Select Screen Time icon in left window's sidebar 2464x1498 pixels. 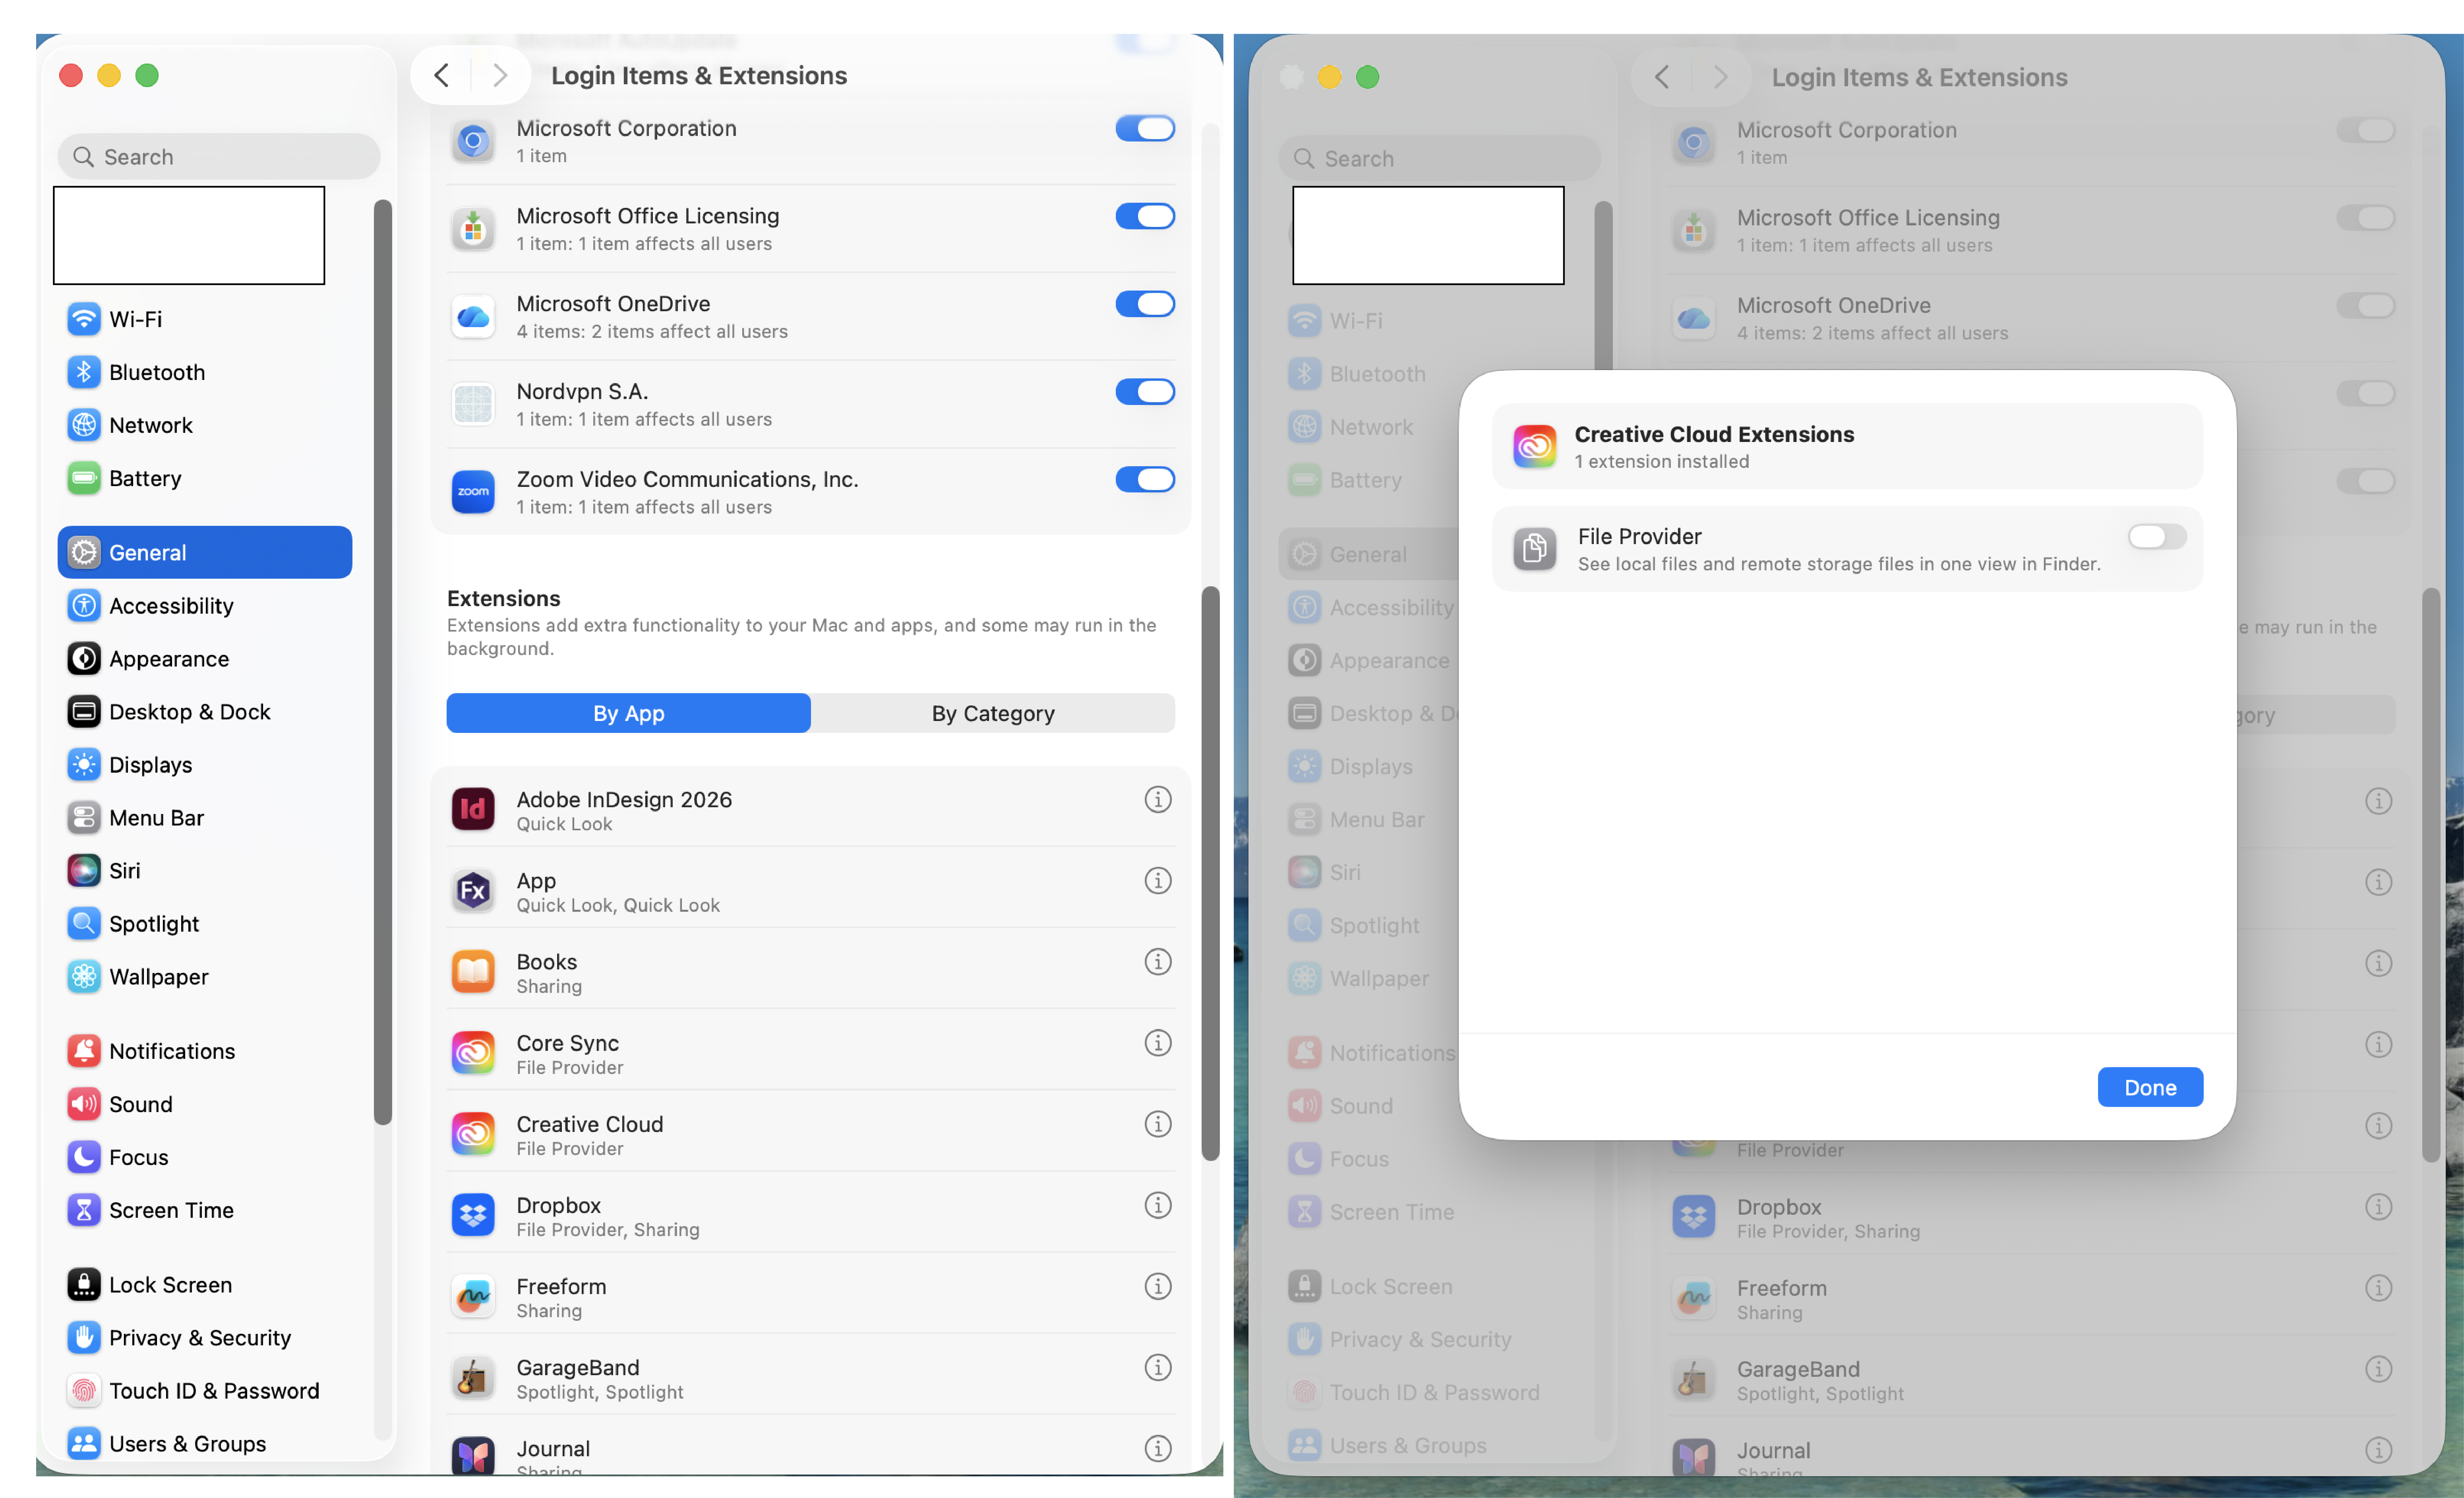coord(84,1210)
